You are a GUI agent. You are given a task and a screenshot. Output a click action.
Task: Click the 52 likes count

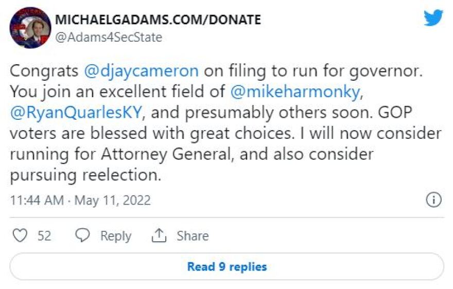pyautogui.click(x=44, y=236)
